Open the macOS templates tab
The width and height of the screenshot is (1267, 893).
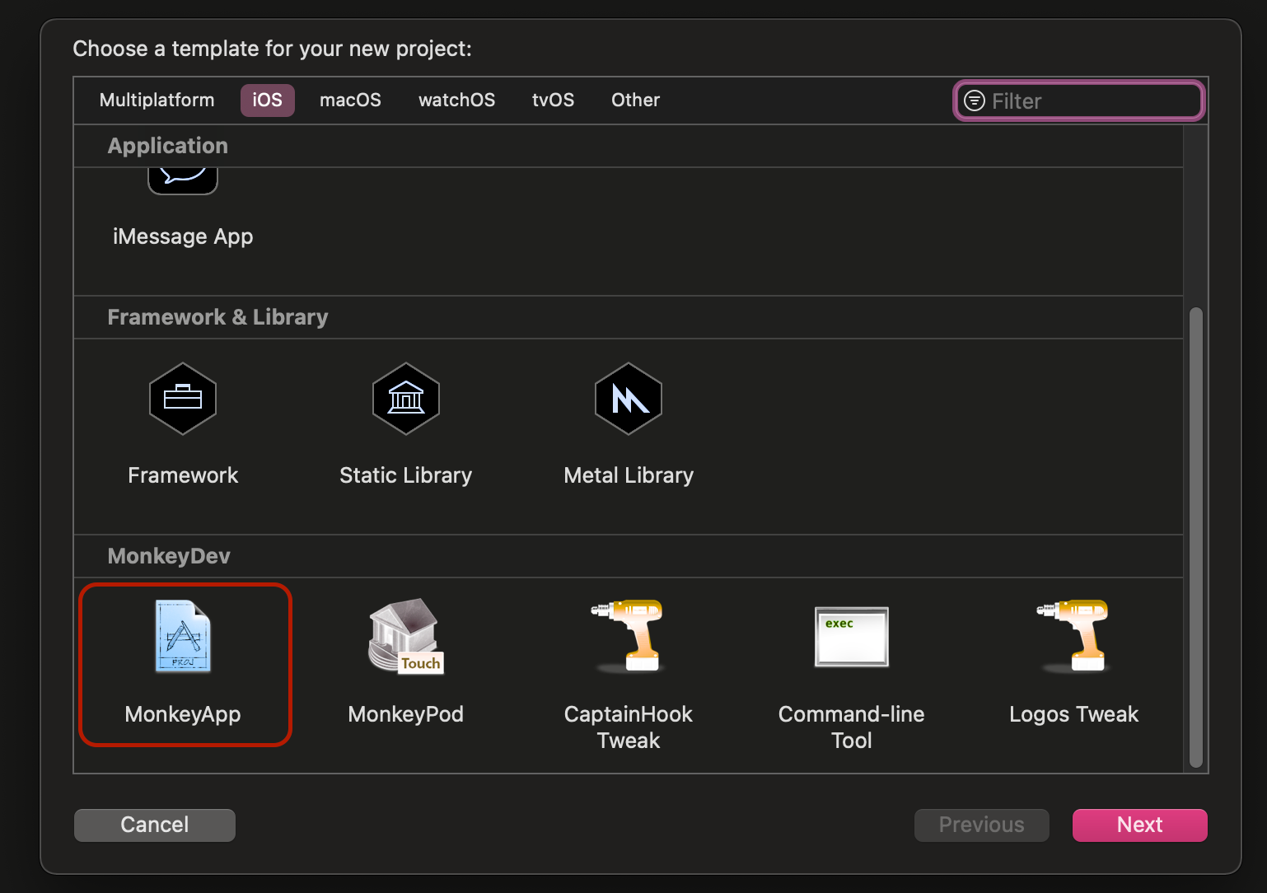(350, 100)
